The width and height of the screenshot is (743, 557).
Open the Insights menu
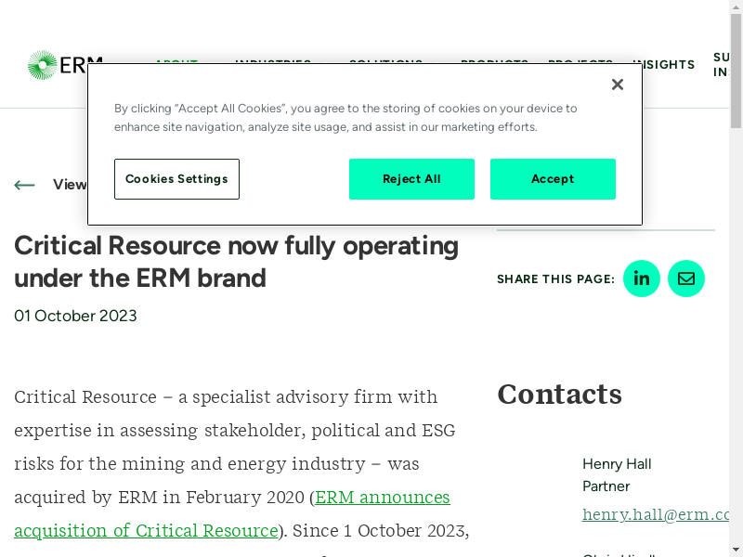(664, 64)
